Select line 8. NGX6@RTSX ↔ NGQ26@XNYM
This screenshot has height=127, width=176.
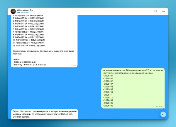tap(28, 34)
